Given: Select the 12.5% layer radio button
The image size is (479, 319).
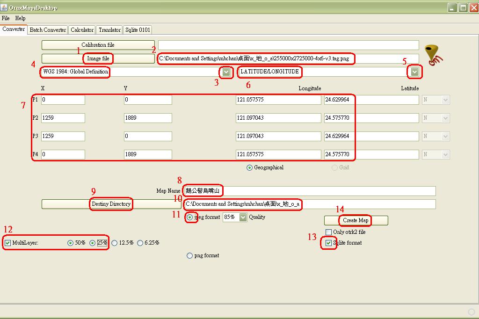Looking at the screenshot, I should click(114, 243).
